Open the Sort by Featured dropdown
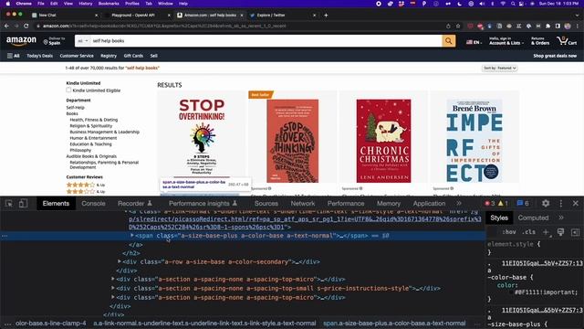This screenshot has width=584, height=329. click(x=499, y=68)
